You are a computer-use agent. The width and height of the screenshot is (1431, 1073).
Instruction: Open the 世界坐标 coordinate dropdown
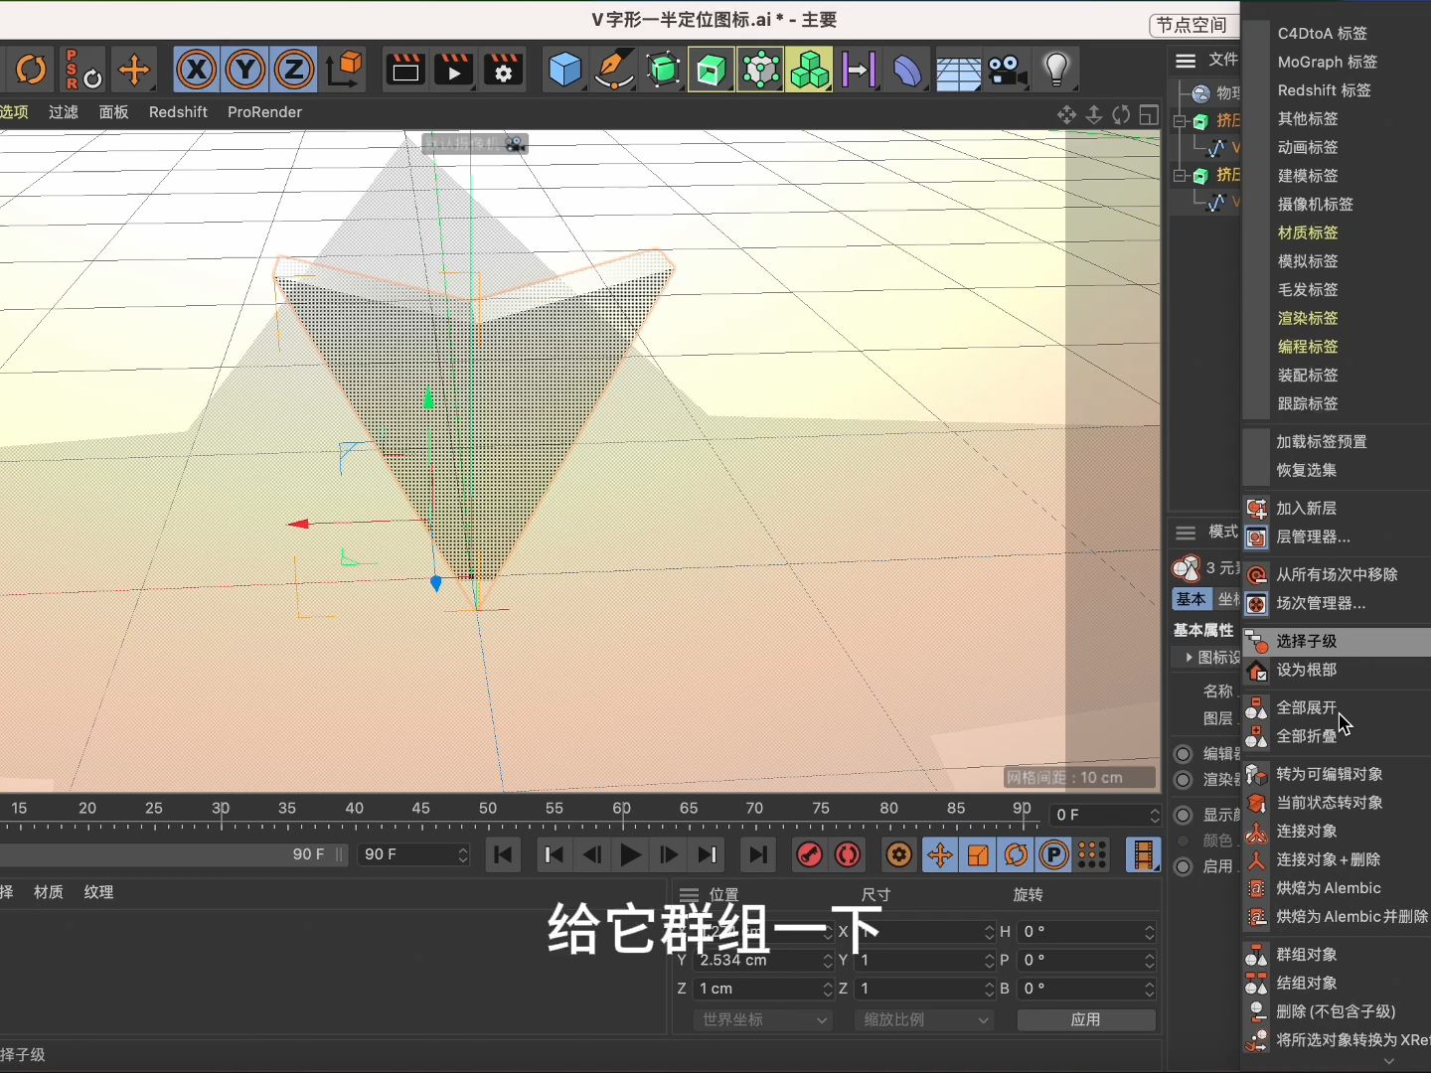763,1019
